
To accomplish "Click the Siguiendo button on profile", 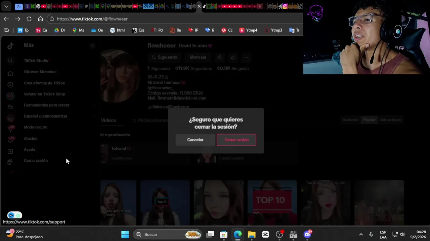I will click(164, 57).
